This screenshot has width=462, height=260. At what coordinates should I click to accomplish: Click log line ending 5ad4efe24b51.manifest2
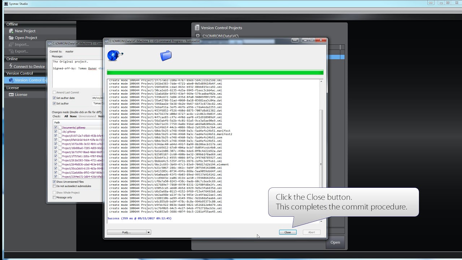pos(170,134)
